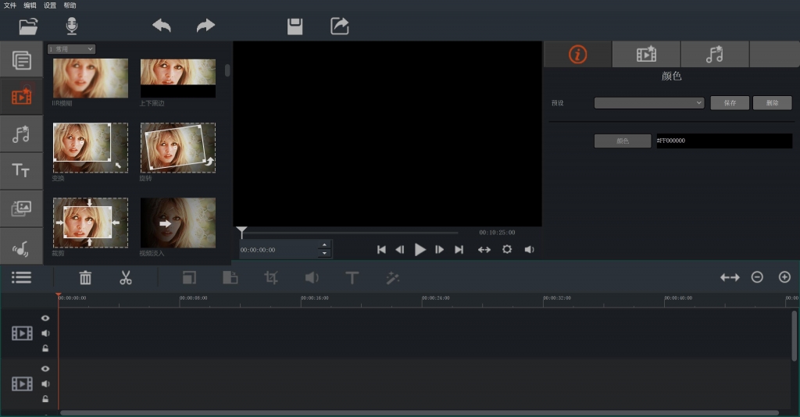This screenshot has width=800, height=417.
Task: Open magic wand effects tool
Action: click(392, 277)
